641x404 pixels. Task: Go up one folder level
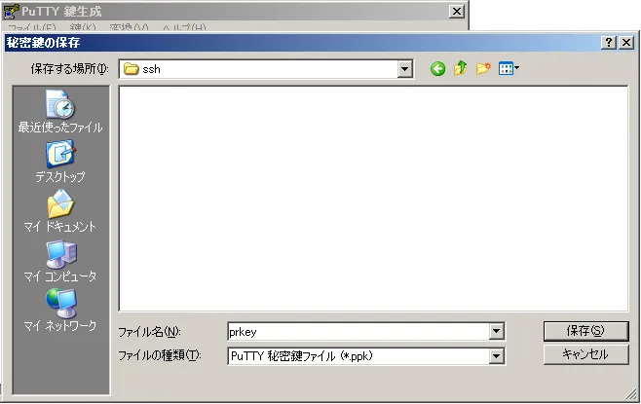pyautogui.click(x=461, y=69)
